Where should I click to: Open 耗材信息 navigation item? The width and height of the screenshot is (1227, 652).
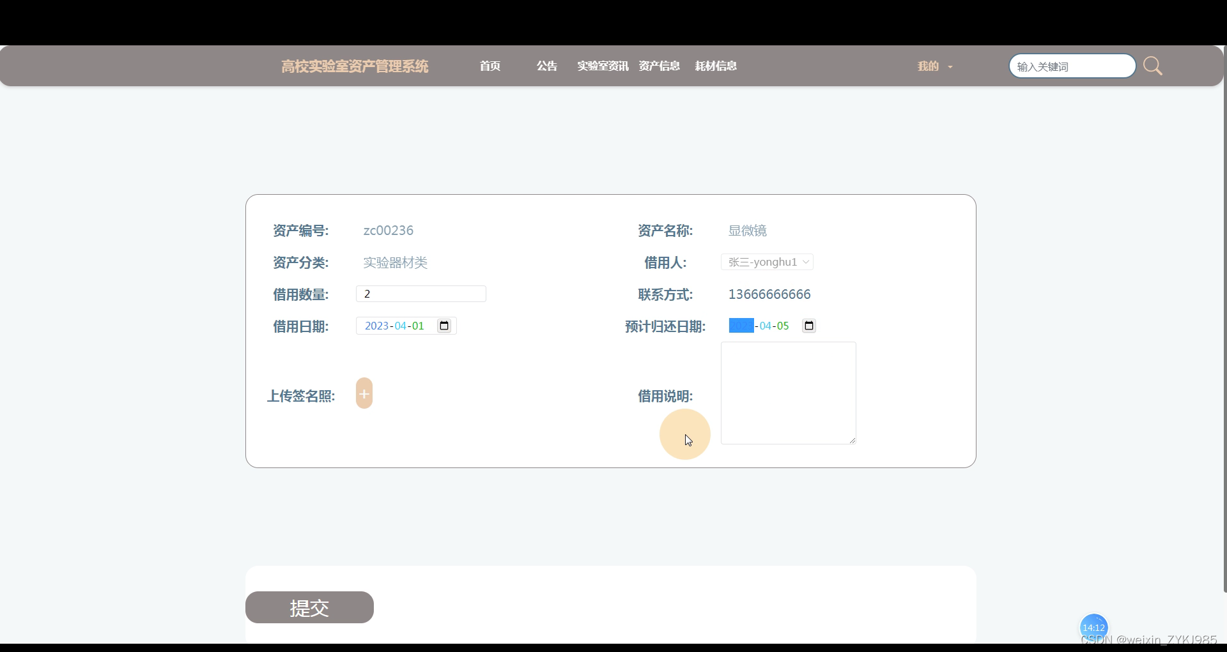pyautogui.click(x=716, y=66)
